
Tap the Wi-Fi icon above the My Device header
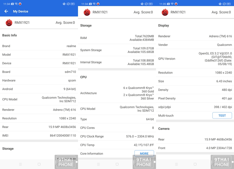(x=16, y=4)
